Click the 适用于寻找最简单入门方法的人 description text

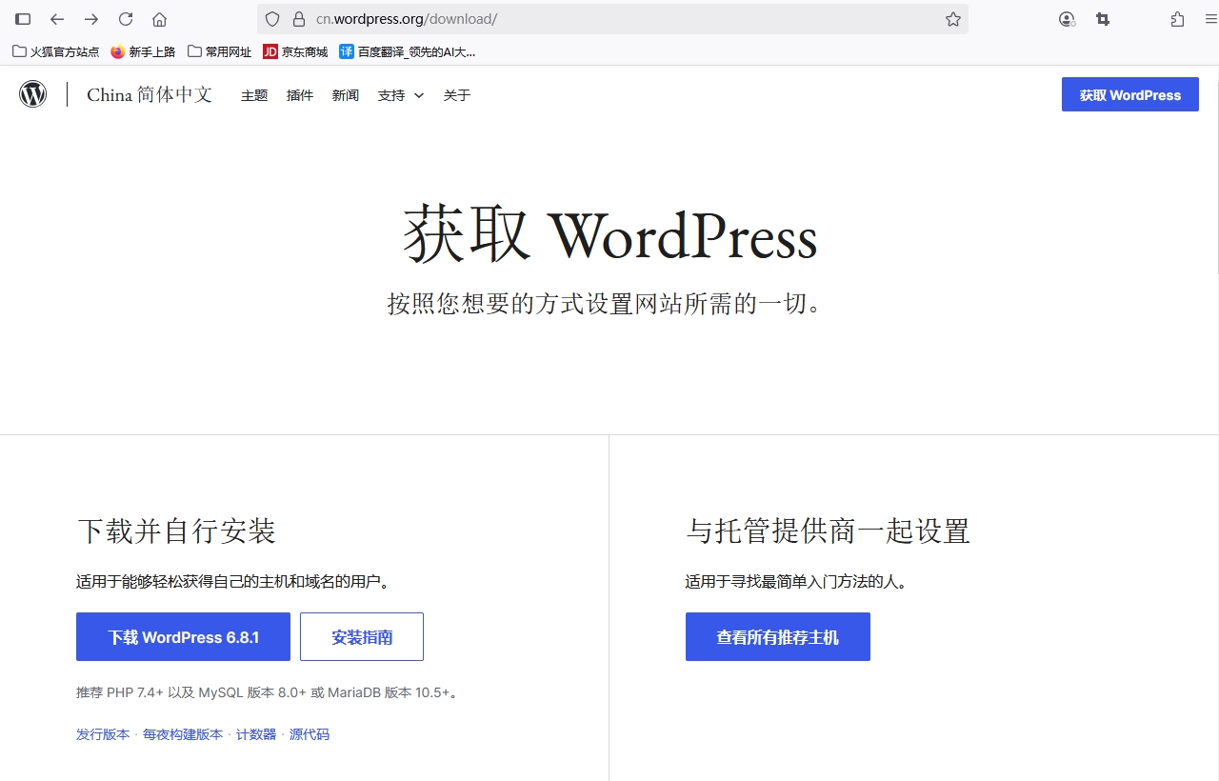point(797,581)
